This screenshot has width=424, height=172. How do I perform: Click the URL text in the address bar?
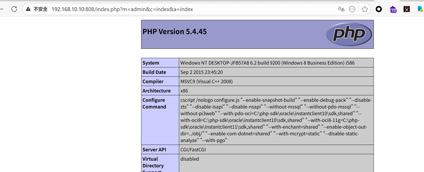[x=122, y=9]
